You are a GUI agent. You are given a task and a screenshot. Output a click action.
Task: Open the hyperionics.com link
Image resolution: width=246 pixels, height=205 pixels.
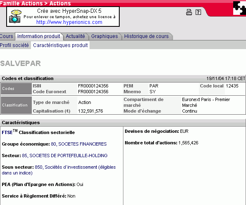[x=69, y=22]
